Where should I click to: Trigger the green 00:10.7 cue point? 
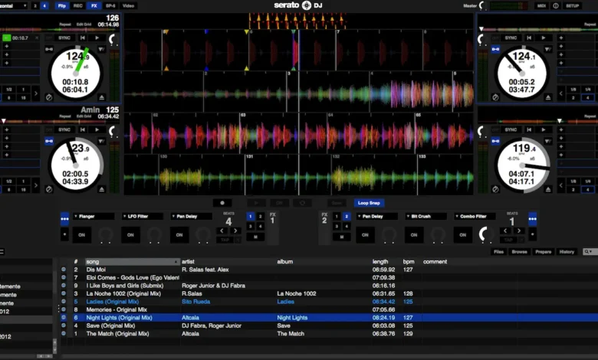click(6, 38)
